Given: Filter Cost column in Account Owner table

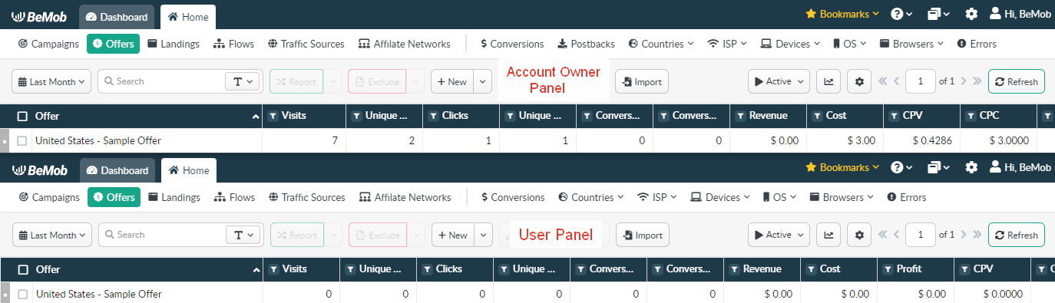Looking at the screenshot, I should [817, 116].
